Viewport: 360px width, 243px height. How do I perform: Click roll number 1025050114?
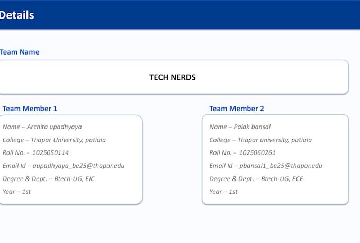[50, 153]
